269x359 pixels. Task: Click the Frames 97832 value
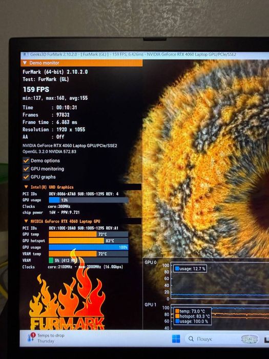tap(63, 115)
